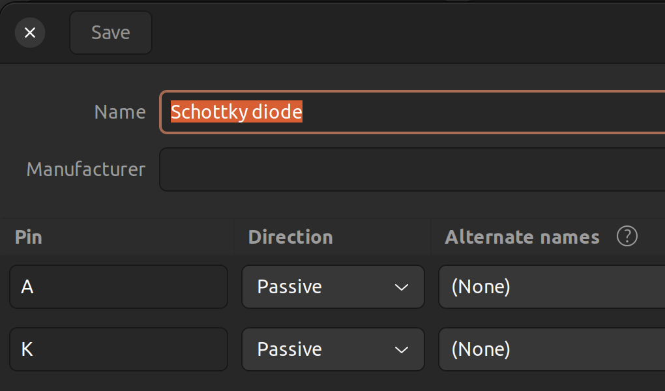Edit Alternate names (None) field for pin K
This screenshot has height=391, width=665.
pyautogui.click(x=552, y=349)
